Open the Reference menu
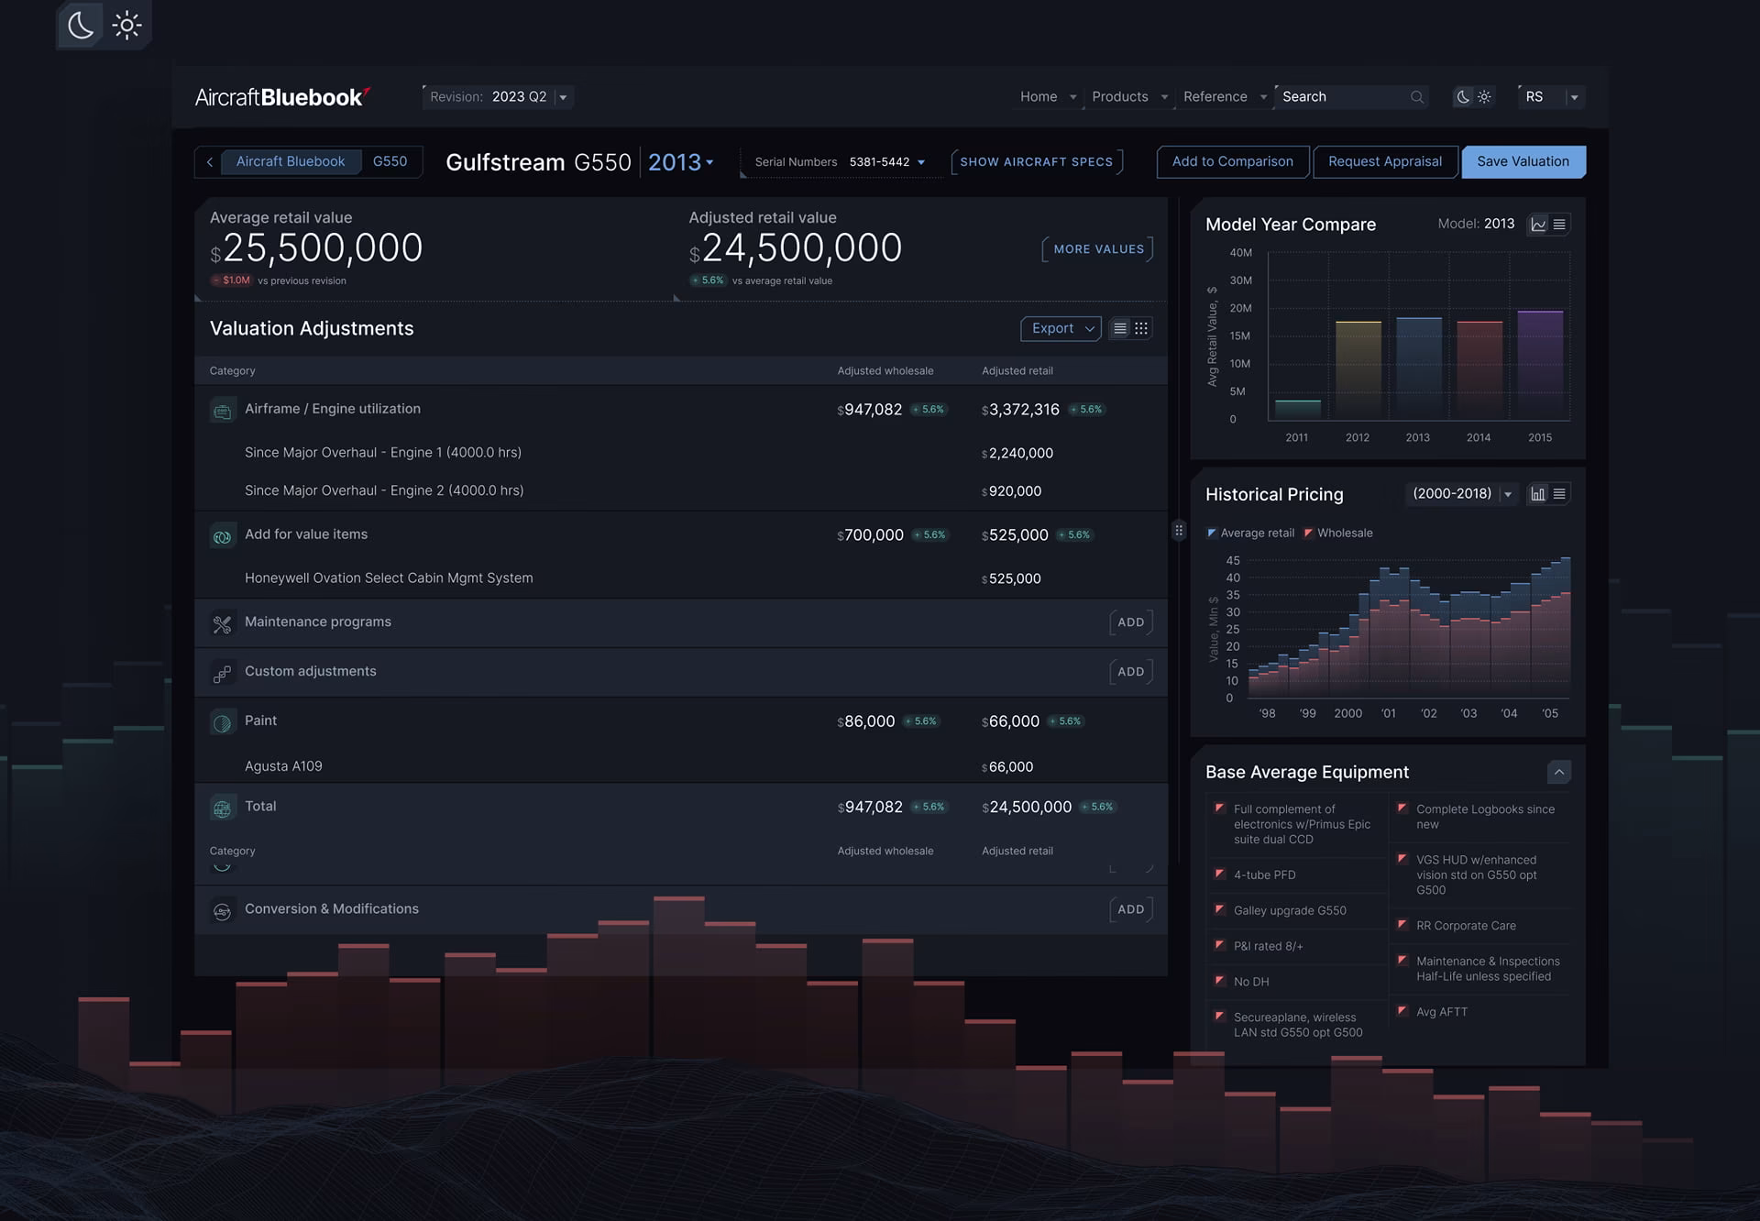Screen dimensions: 1760x1221 click(x=1225, y=96)
